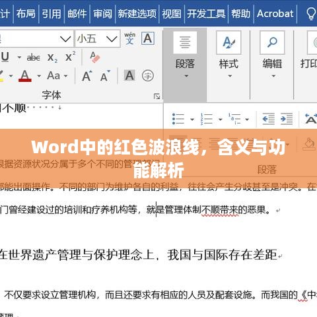The height and width of the screenshot is (317, 317).
Task: Go to the 视图 tab
Action: coord(172,14)
